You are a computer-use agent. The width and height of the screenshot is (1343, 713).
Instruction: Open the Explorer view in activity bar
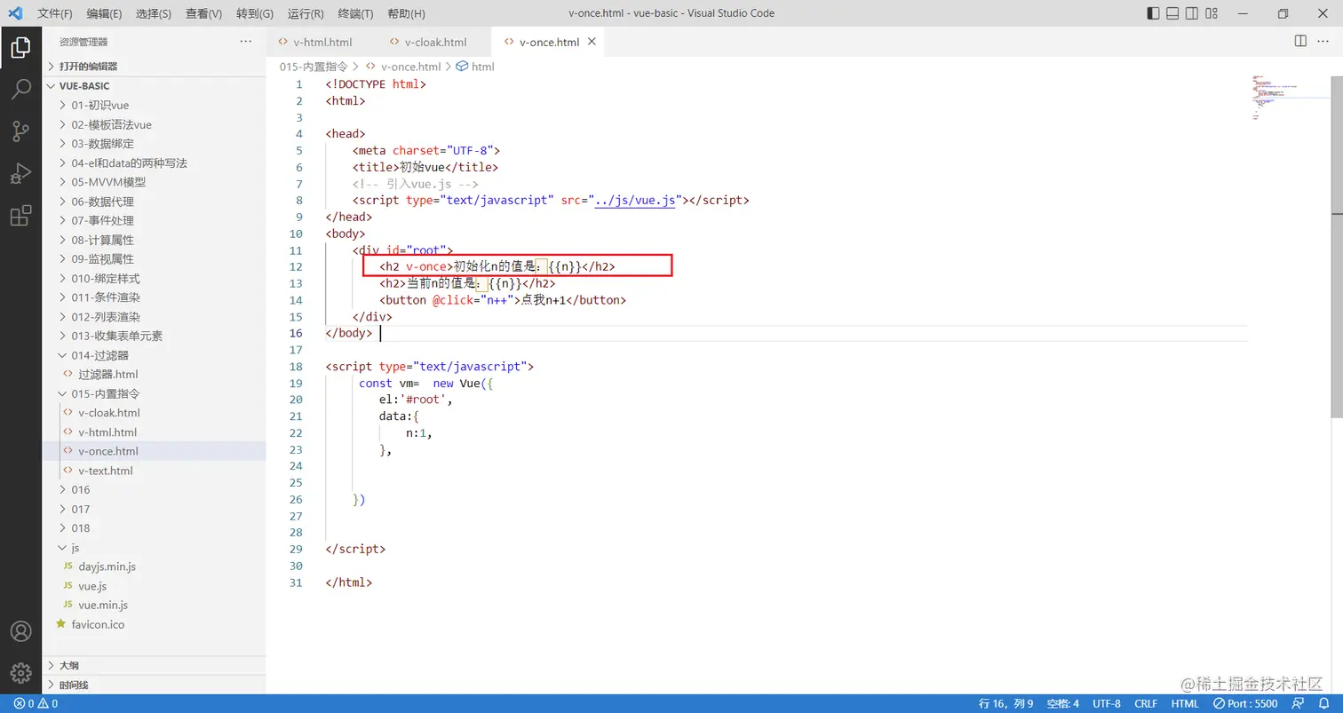coord(20,47)
